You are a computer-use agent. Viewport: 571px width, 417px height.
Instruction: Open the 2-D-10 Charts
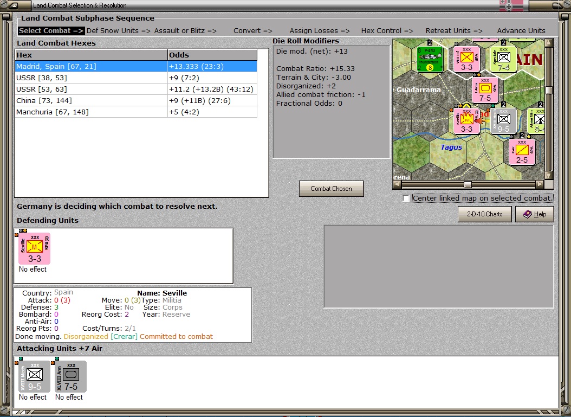pyautogui.click(x=485, y=214)
